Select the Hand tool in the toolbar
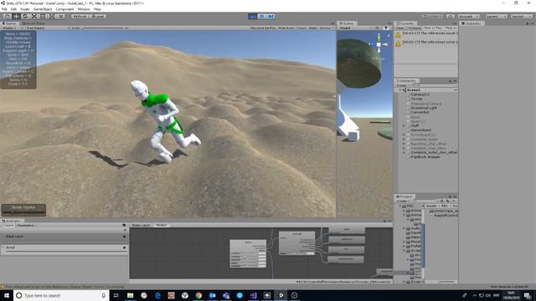 coord(7,17)
